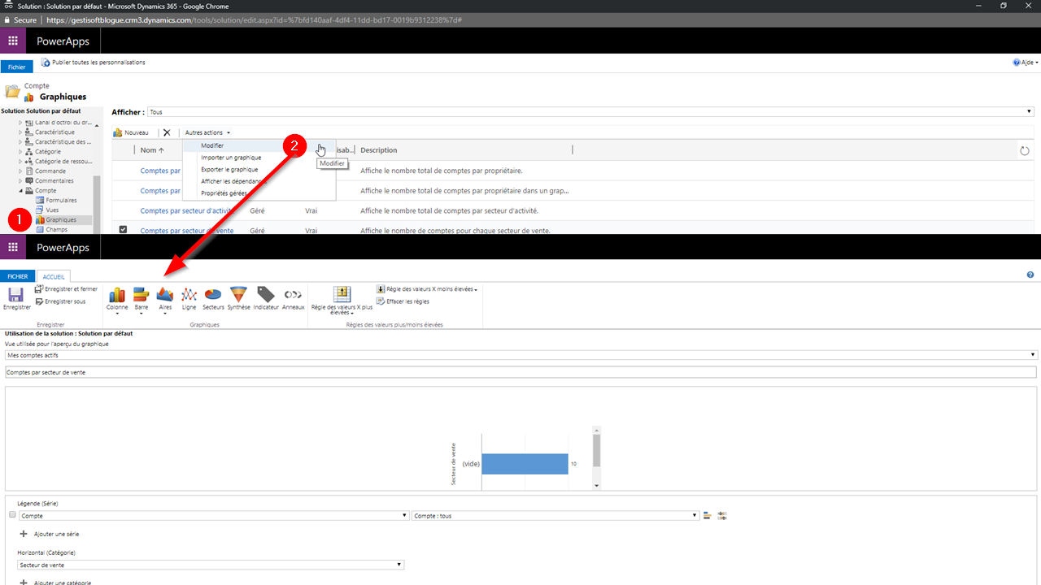Select Modifier in the Autres actions menu
The width and height of the screenshot is (1041, 585).
tap(259, 145)
